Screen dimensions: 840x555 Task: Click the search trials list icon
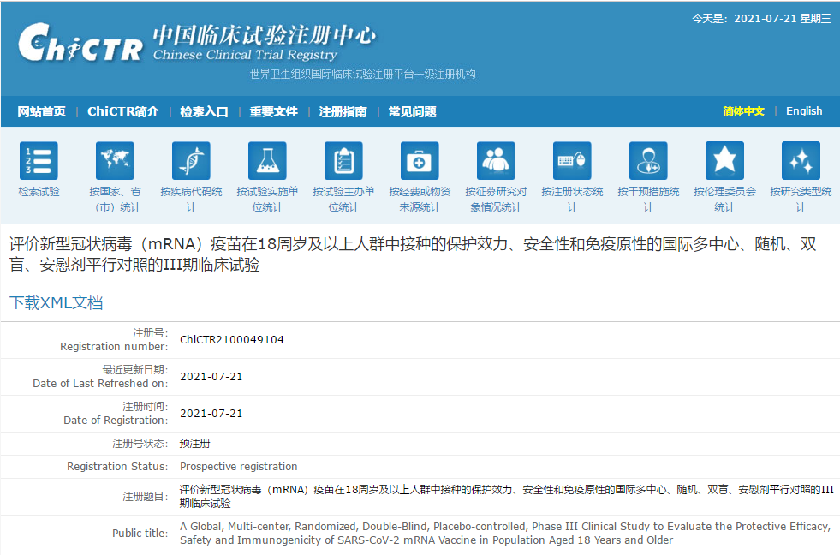tap(39, 161)
